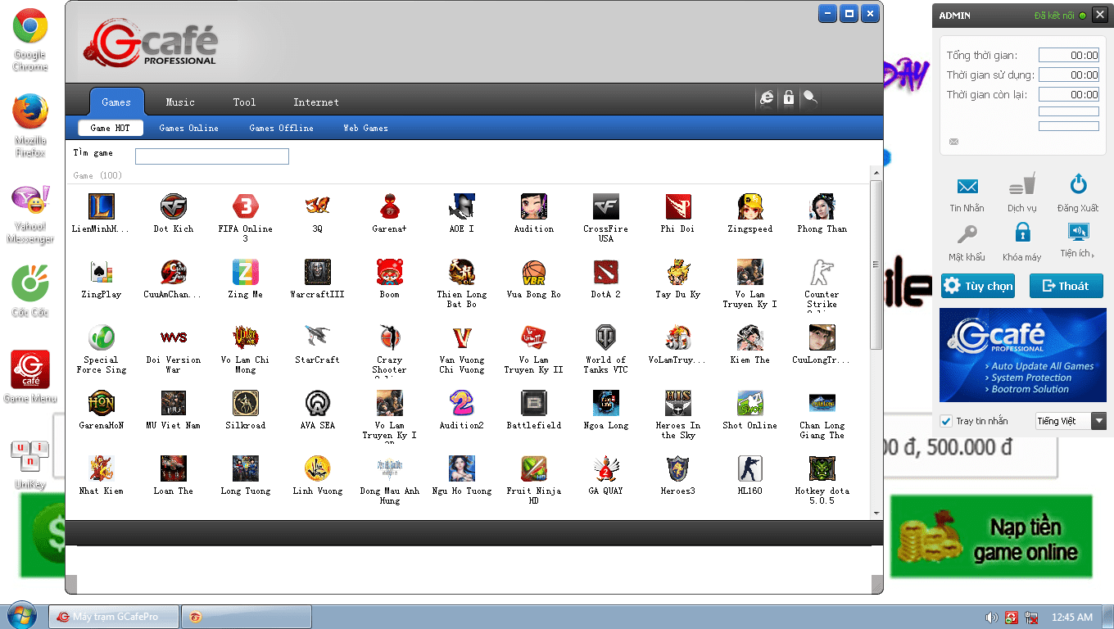Click the Thoát exit button

tap(1066, 286)
